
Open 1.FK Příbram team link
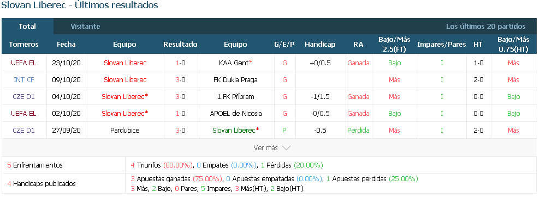235,96
